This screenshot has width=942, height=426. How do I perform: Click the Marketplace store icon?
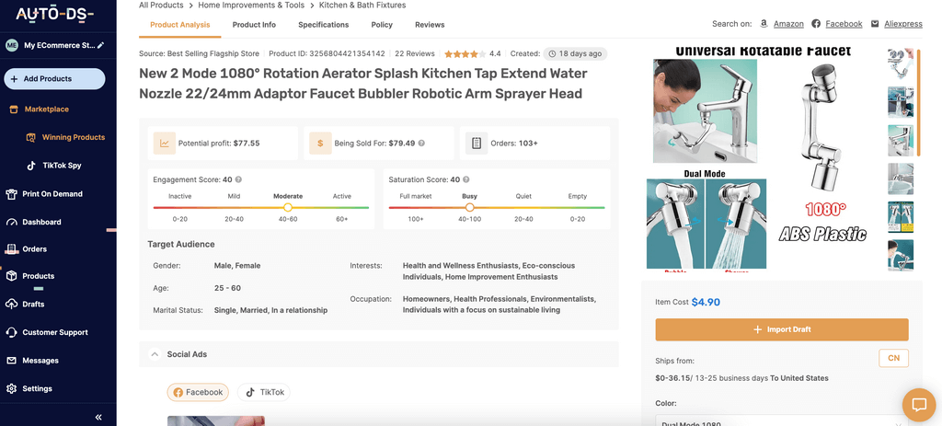14,109
